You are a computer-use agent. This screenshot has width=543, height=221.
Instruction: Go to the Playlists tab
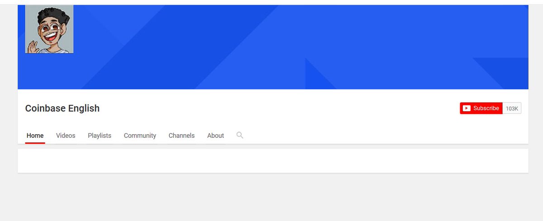pyautogui.click(x=100, y=136)
